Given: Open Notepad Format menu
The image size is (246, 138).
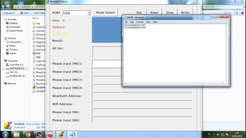Looking at the screenshot, I should tap(140, 22).
